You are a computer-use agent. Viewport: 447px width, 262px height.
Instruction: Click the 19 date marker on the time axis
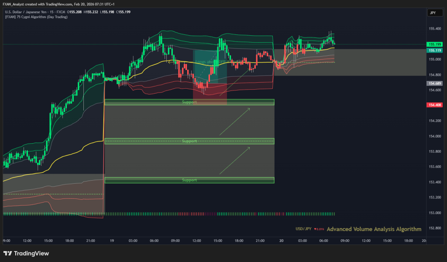[112, 240]
